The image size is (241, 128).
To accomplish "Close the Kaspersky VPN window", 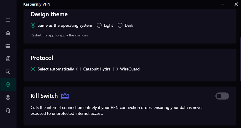I will pos(236,4).
